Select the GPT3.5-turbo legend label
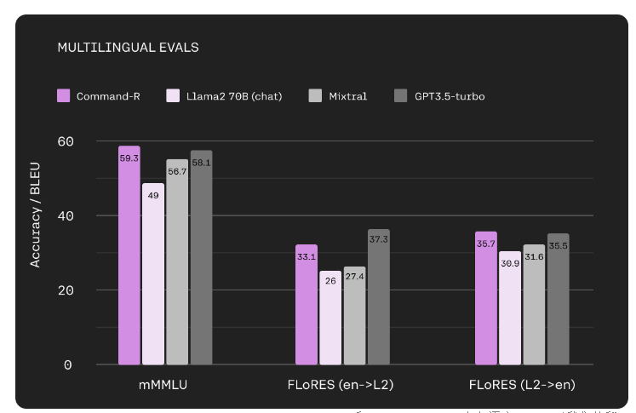Viewport: 636px width, 413px height. [450, 95]
